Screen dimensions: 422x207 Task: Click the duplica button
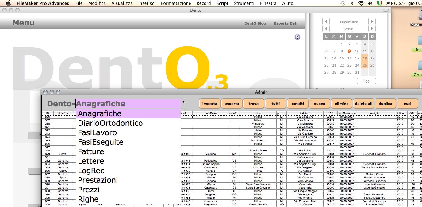(386, 104)
